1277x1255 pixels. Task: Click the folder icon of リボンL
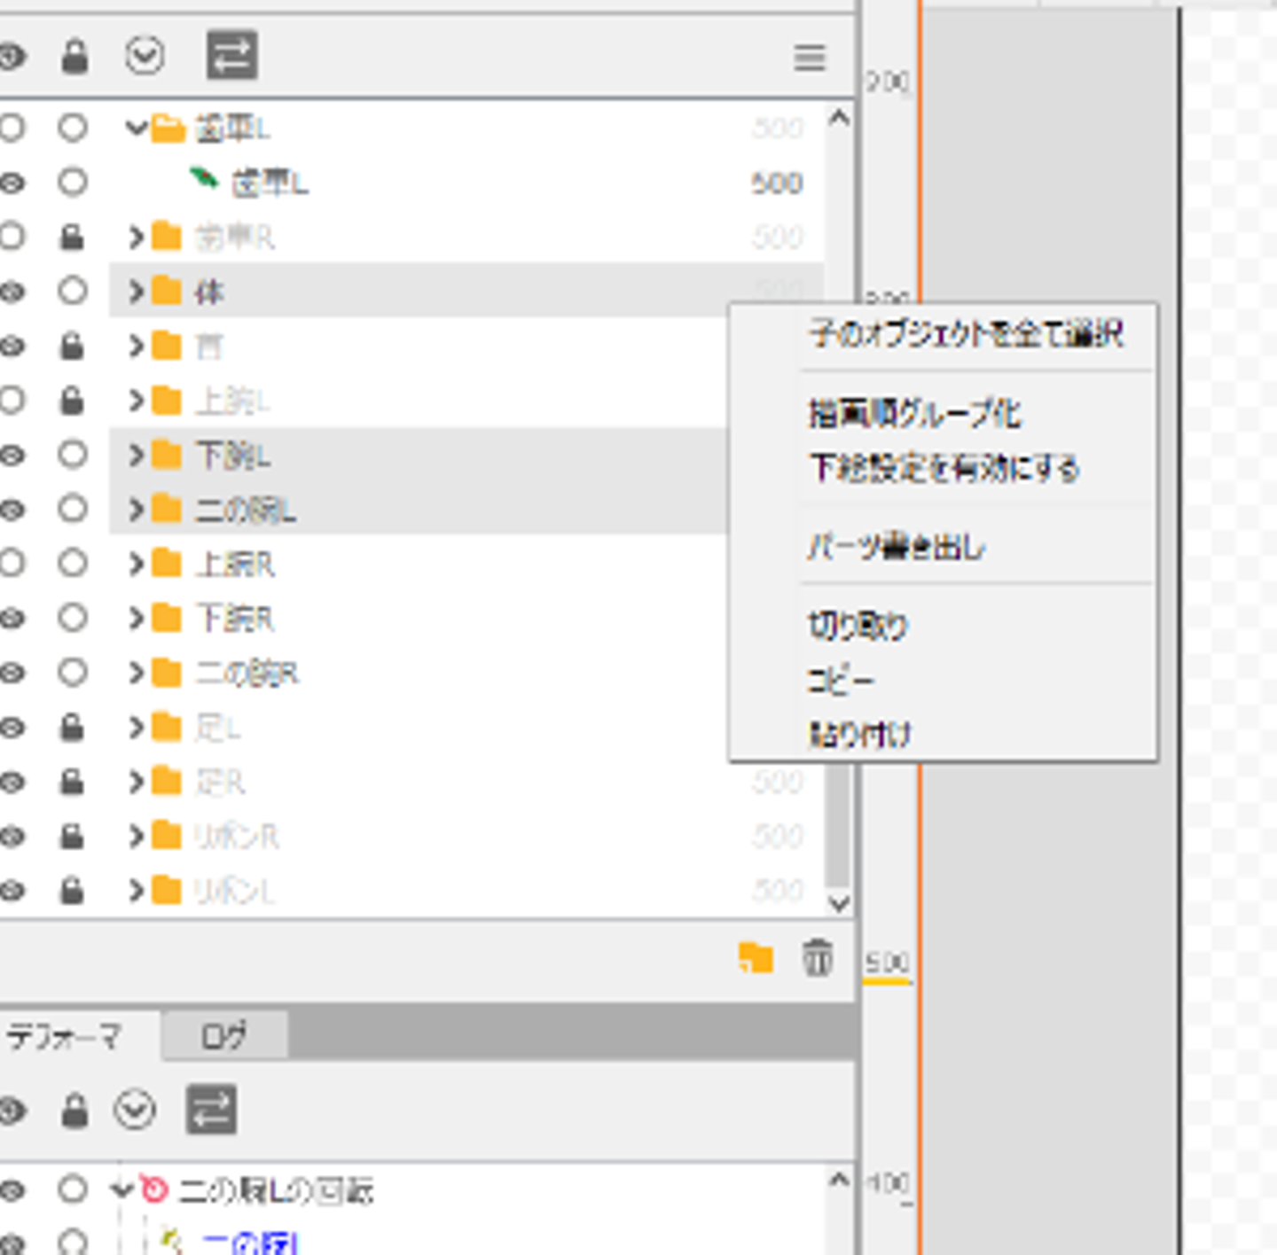(x=167, y=890)
